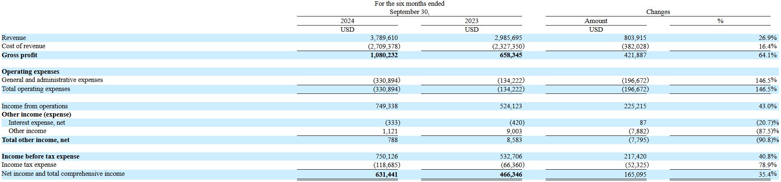Click the Total other income, net label
The image size is (781, 182).
(x=36, y=140)
